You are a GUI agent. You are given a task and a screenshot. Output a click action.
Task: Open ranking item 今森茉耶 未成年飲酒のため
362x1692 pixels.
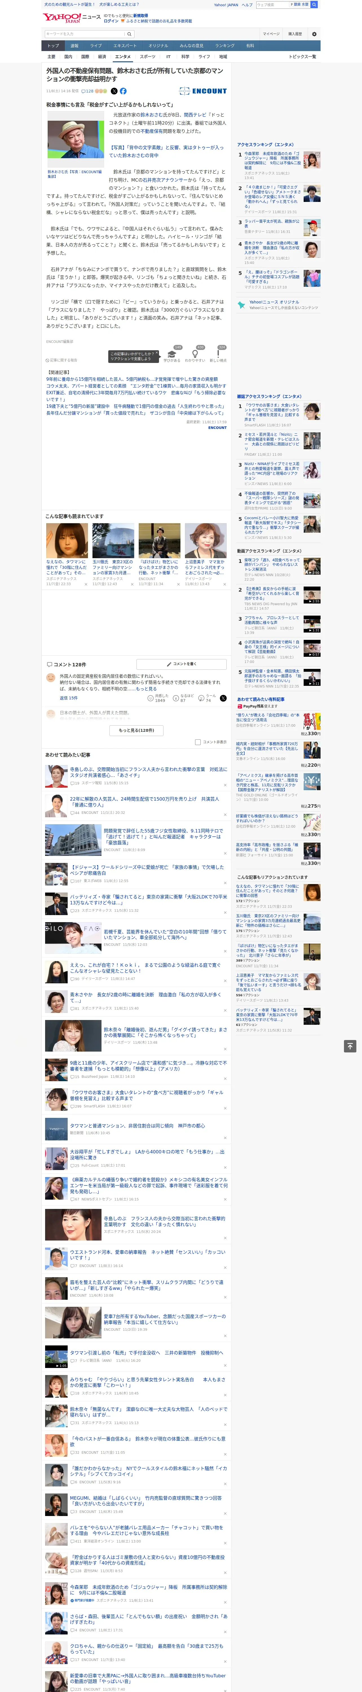coord(279,165)
